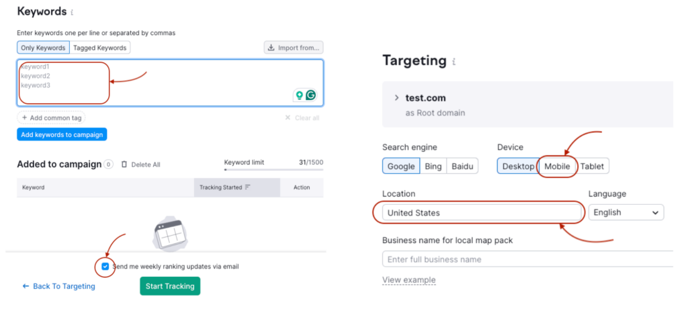Screen dimensions: 688x309
Task: Open the Import from menu
Action: [294, 48]
